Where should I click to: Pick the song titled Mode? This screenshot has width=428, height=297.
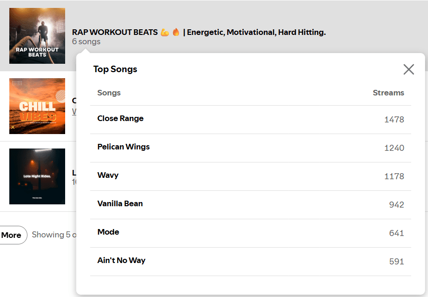coord(108,232)
